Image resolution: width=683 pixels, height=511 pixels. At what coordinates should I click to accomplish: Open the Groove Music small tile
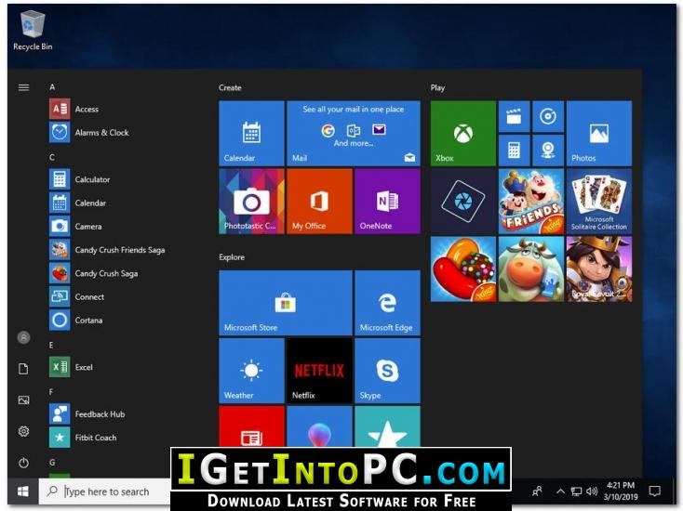pyautogui.click(x=548, y=116)
